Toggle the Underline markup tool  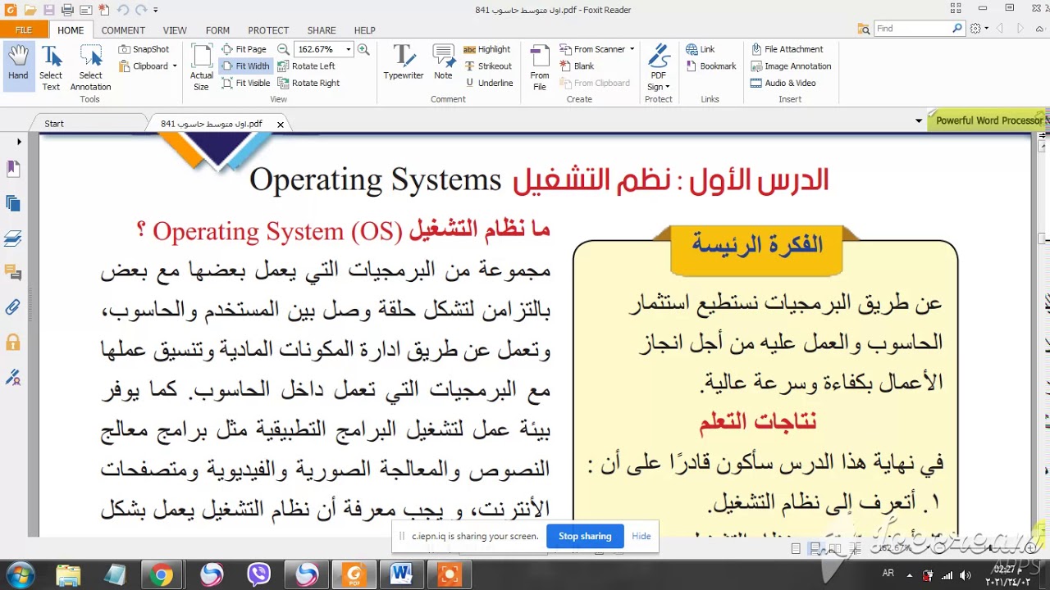(x=489, y=83)
